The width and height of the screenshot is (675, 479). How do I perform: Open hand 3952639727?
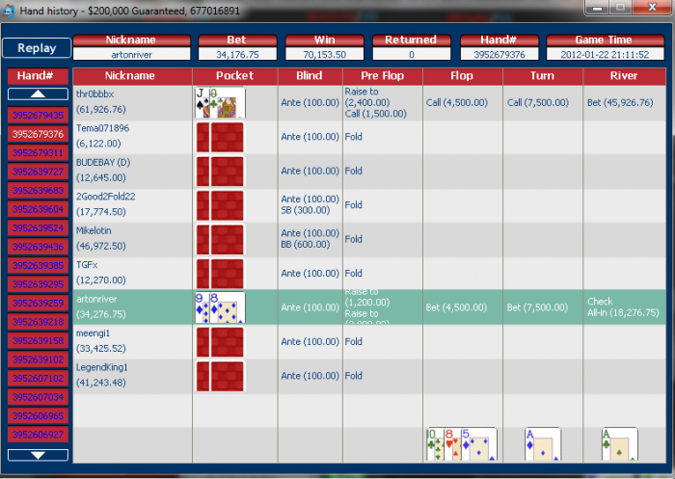38,172
